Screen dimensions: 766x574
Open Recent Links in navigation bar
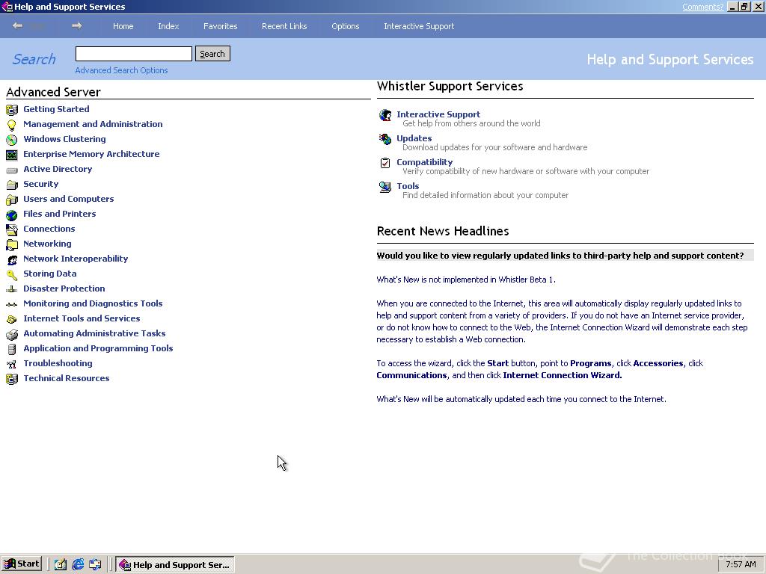(284, 26)
